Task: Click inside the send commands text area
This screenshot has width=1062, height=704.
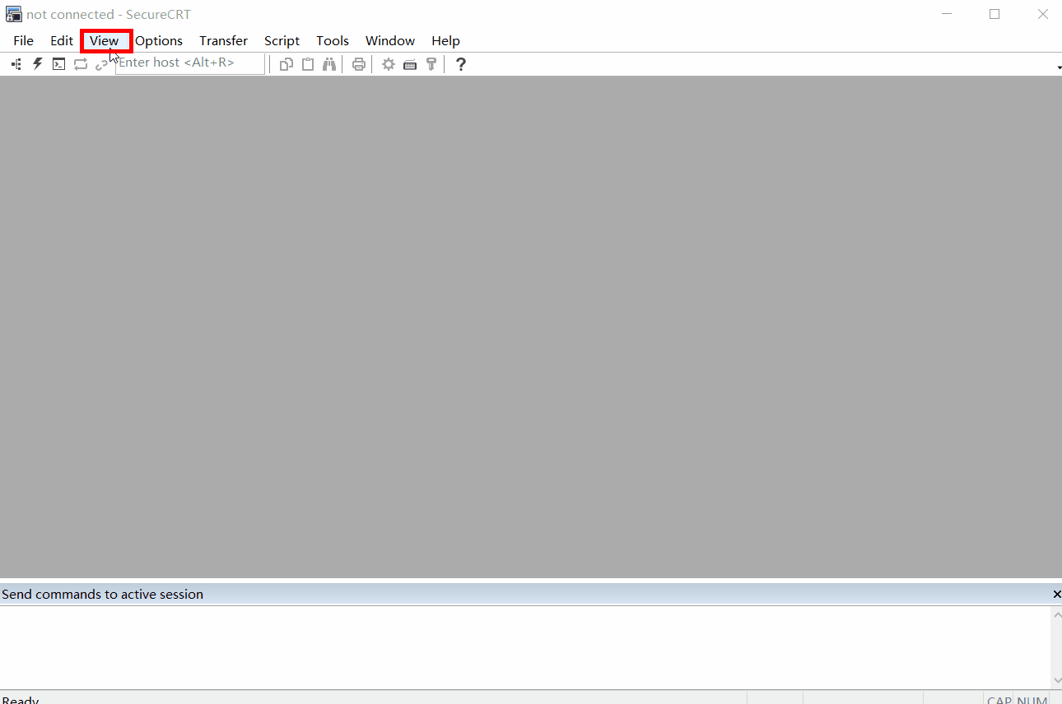Action: pos(525,647)
